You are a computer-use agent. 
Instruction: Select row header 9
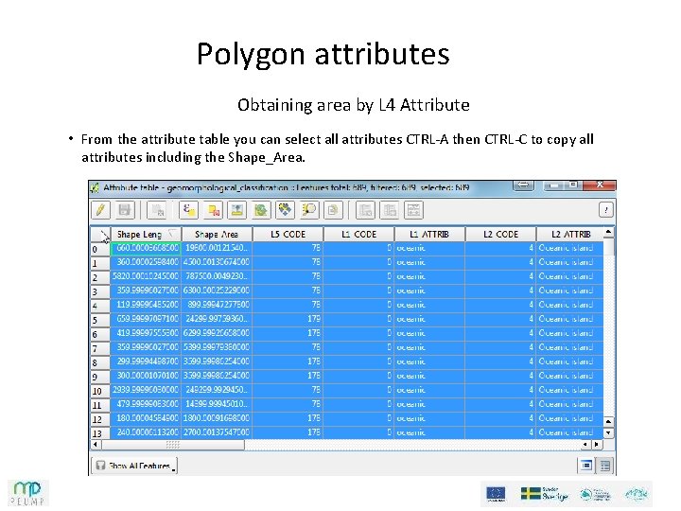pyautogui.click(x=100, y=377)
